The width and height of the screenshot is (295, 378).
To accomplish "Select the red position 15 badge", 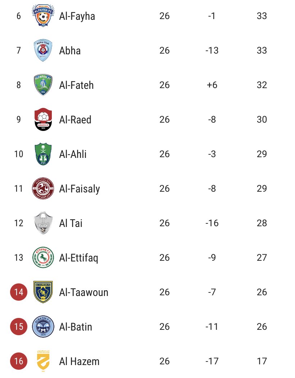I will (x=19, y=327).
